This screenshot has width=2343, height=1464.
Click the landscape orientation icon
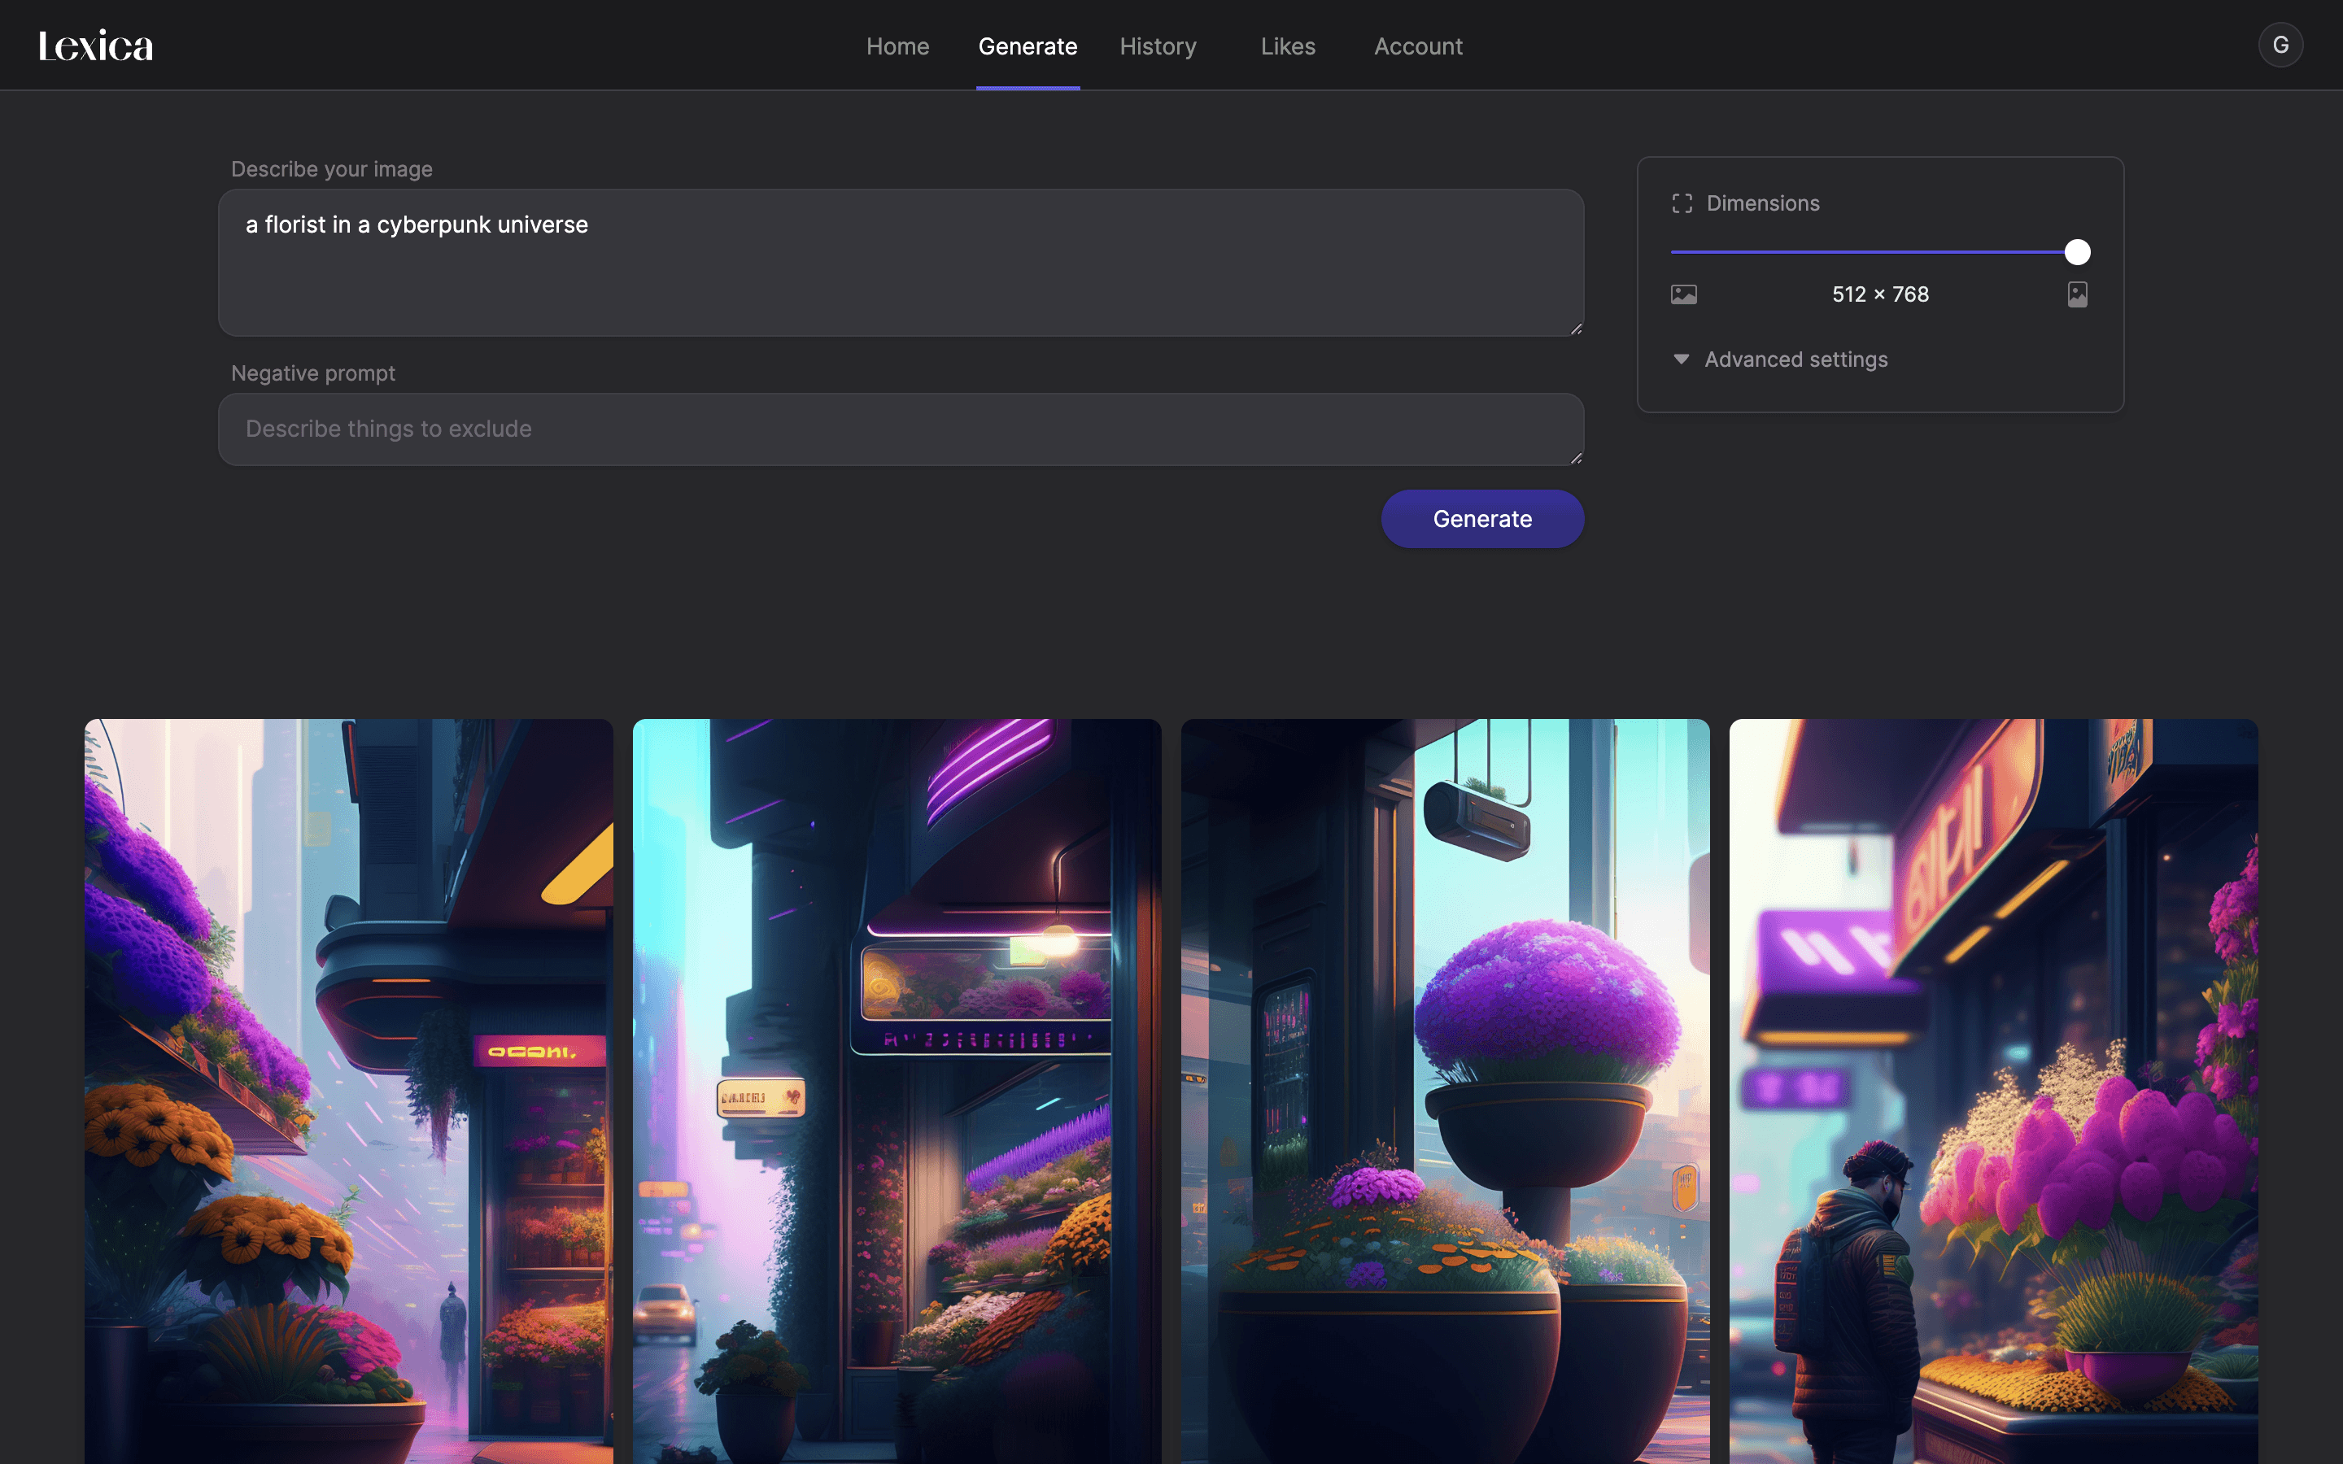point(1684,294)
